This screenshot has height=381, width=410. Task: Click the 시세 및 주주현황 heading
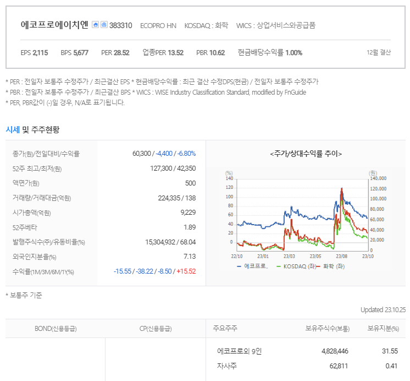click(x=32, y=129)
